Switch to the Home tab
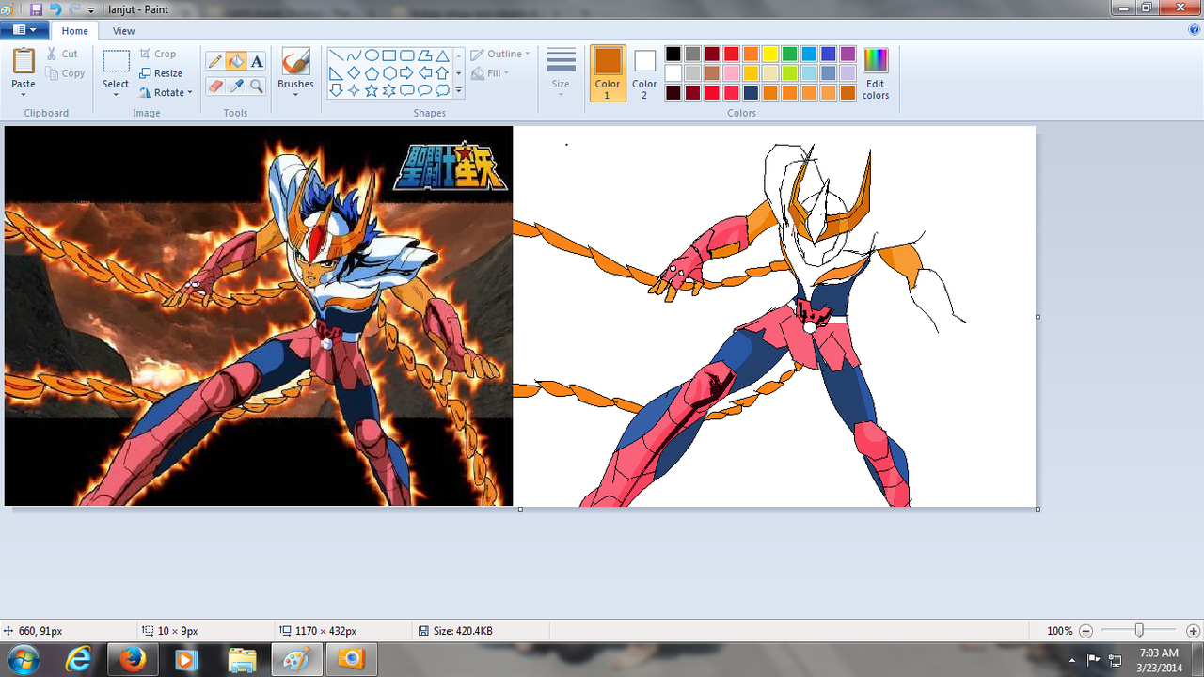 pyautogui.click(x=74, y=31)
